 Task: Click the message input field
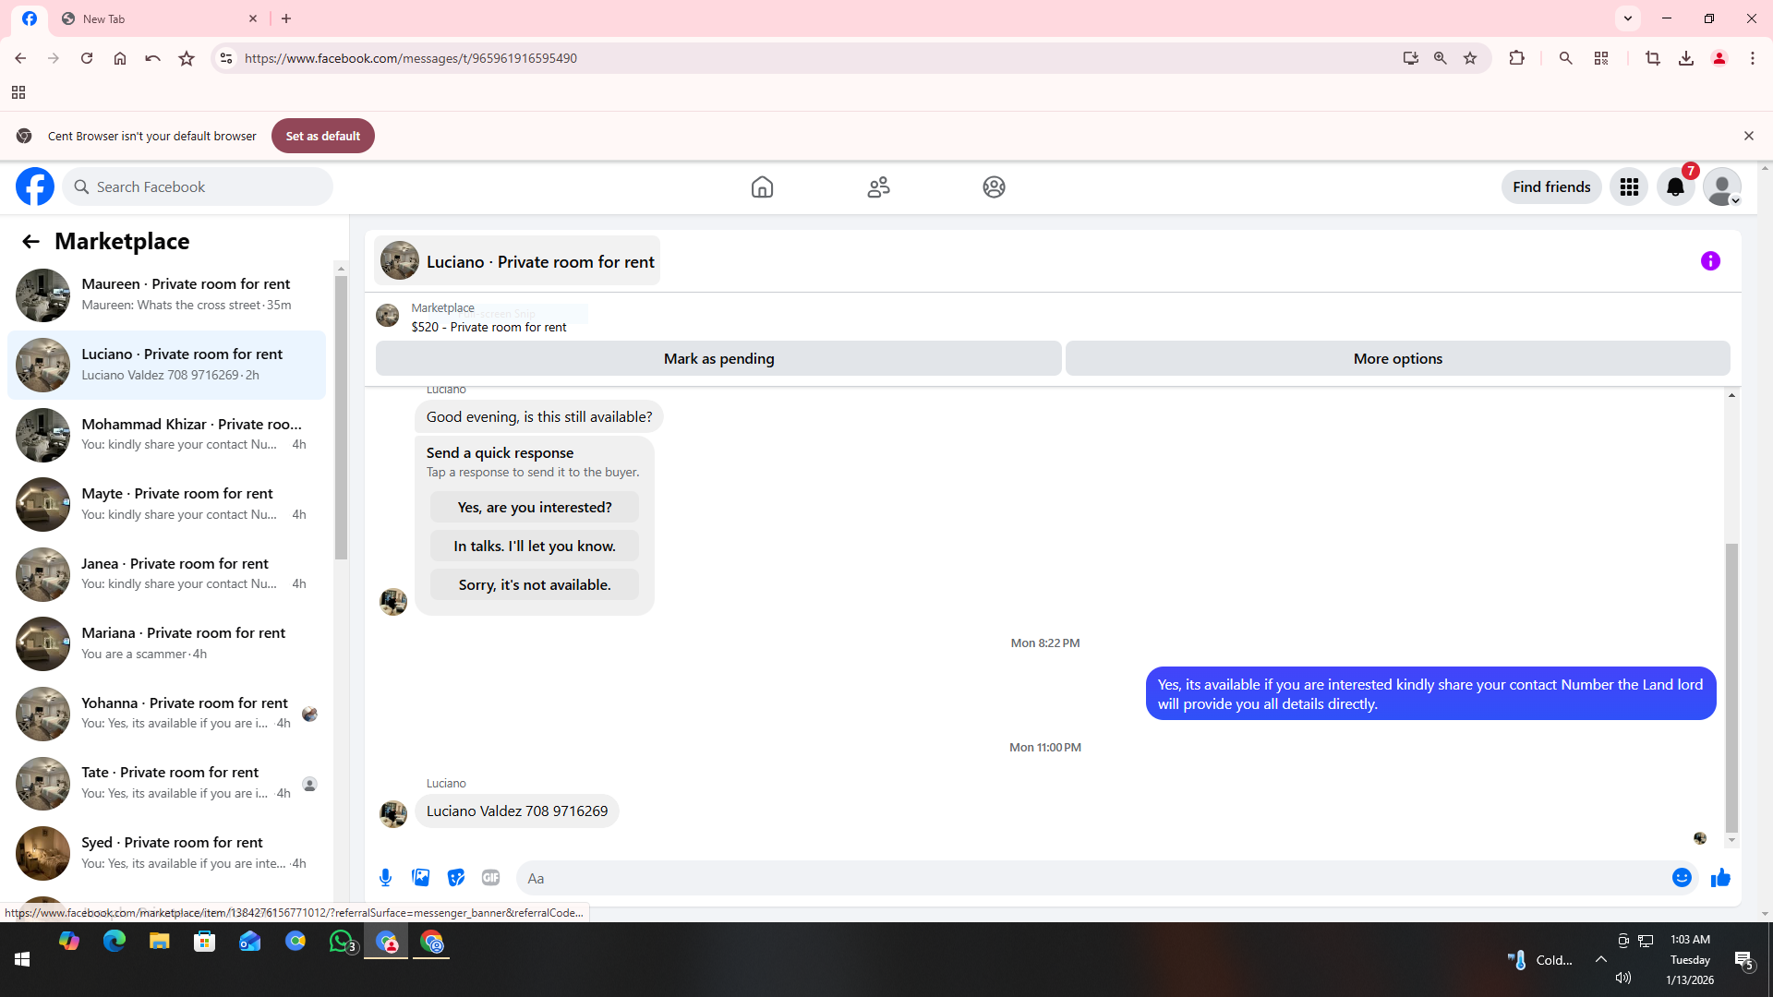coord(1090,879)
